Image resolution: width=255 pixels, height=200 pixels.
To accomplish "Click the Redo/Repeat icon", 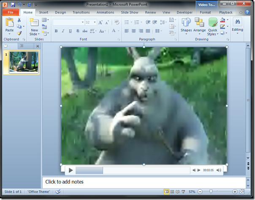I will 29,5.
